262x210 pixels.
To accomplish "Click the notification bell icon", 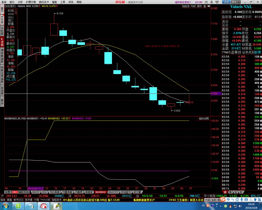I will 212,2.
